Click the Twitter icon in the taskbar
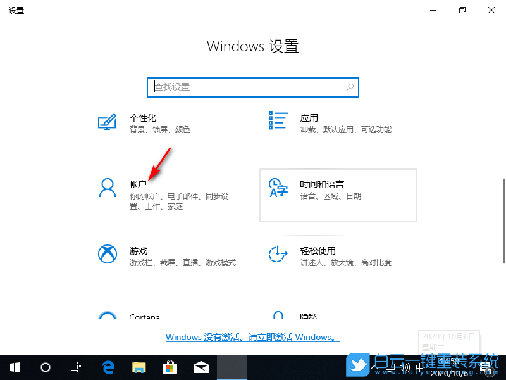Viewport: 506px width, 380px height. click(358, 366)
